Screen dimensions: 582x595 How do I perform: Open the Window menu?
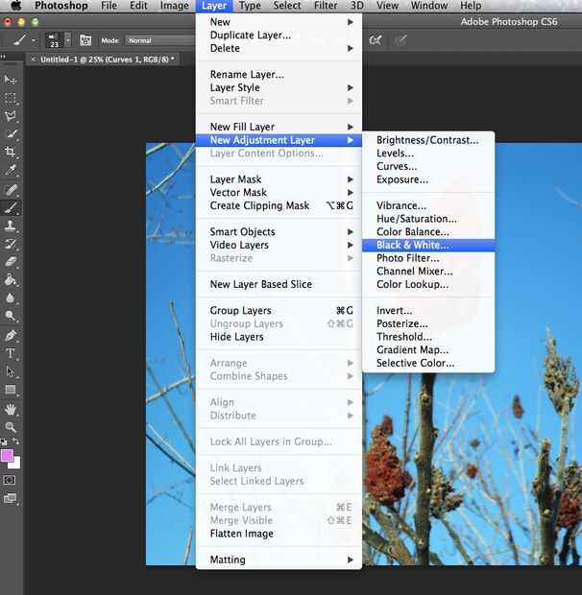[x=429, y=6]
